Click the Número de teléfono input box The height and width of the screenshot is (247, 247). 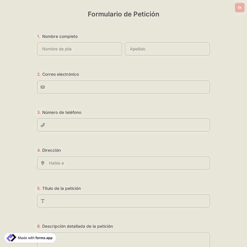pos(127,125)
